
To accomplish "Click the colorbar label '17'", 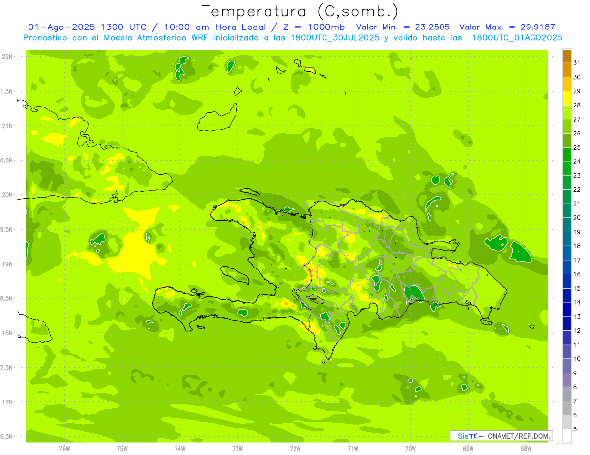I will tap(577, 260).
